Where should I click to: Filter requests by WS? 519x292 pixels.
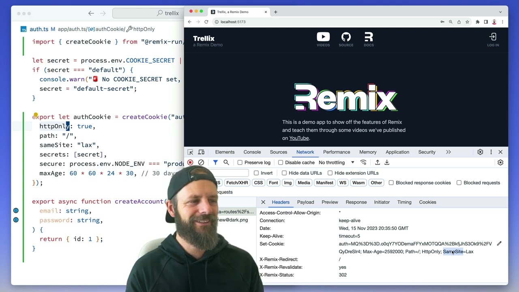coord(343,183)
